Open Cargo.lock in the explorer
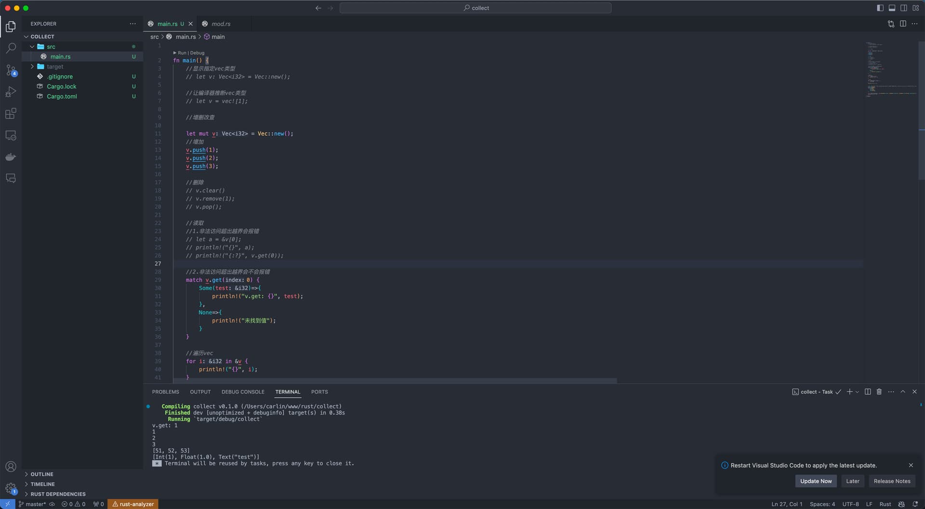 coord(61,87)
